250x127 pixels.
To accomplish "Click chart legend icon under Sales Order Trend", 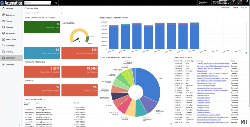I will pyautogui.click(x=246, y=53).
